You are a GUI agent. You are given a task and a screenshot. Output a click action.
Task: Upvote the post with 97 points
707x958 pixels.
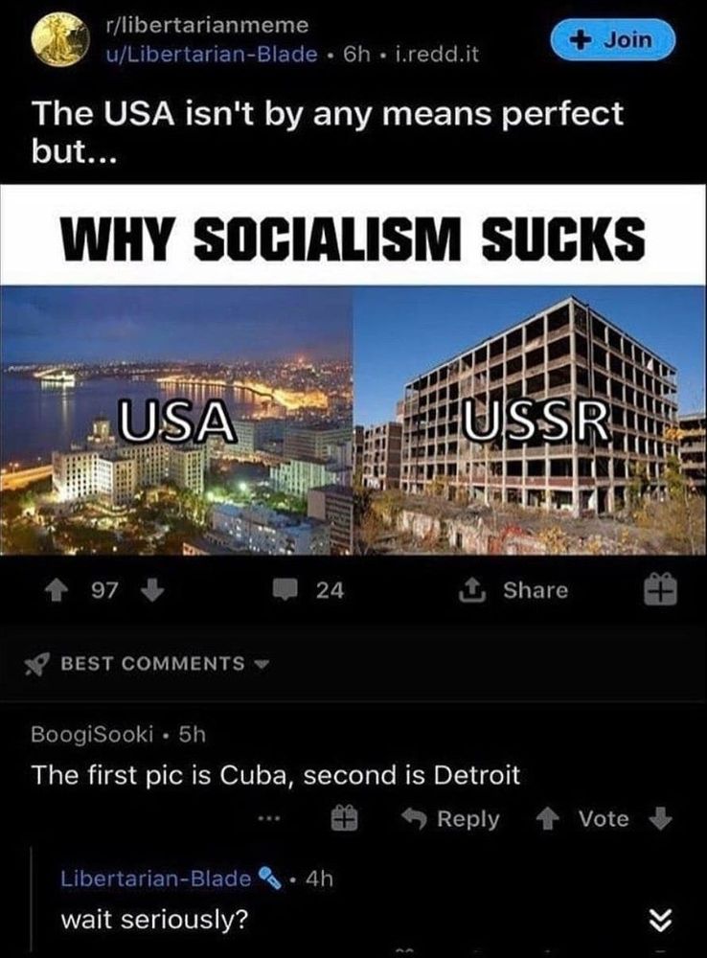[x=57, y=590]
